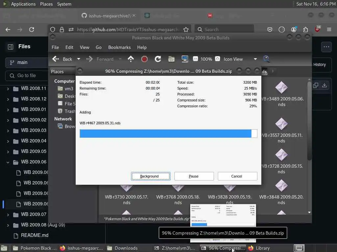Click the Computer icon in toolbar
The width and height of the screenshot is (337, 252).
point(185,59)
